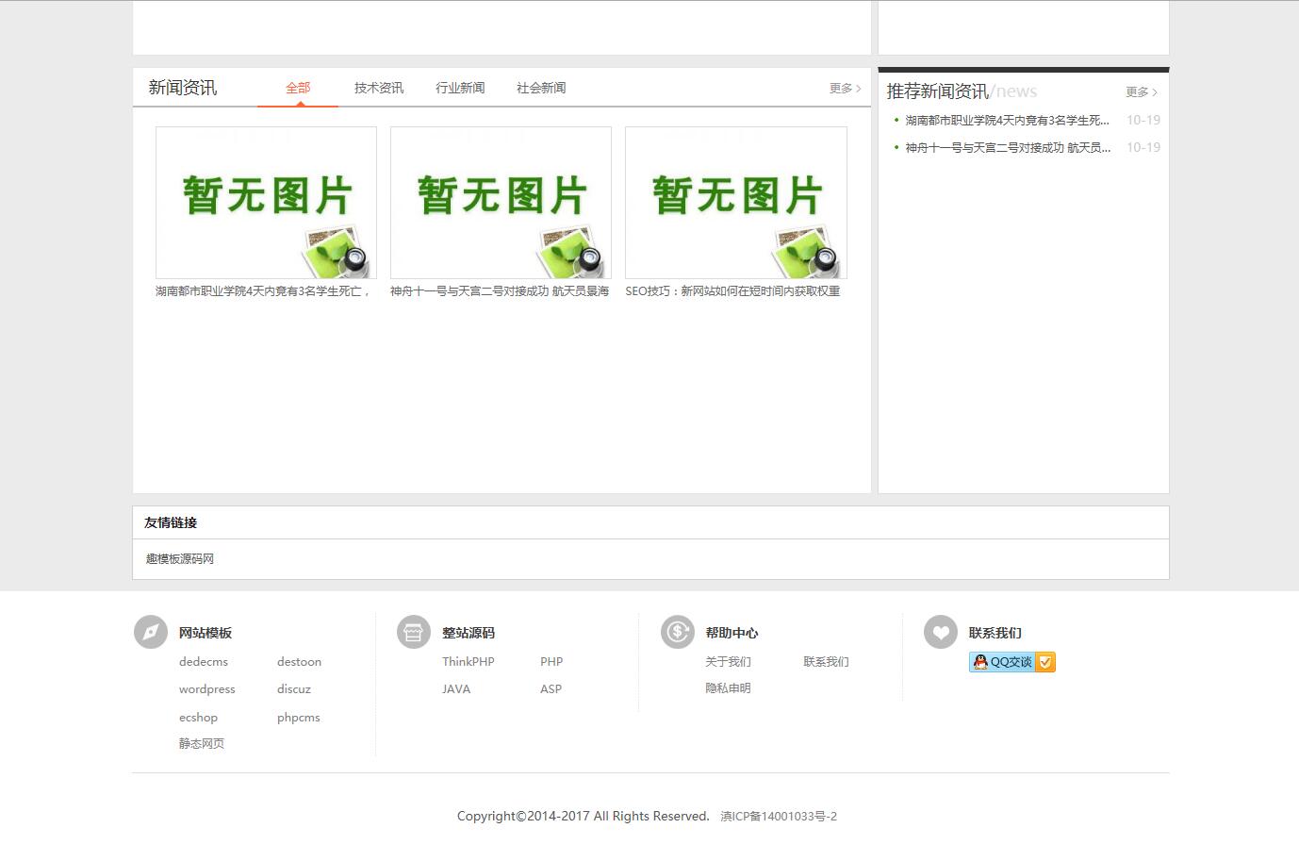Click the compass icon beside 网站模板
Image resolution: width=1299 pixels, height=861 pixels.
151,632
